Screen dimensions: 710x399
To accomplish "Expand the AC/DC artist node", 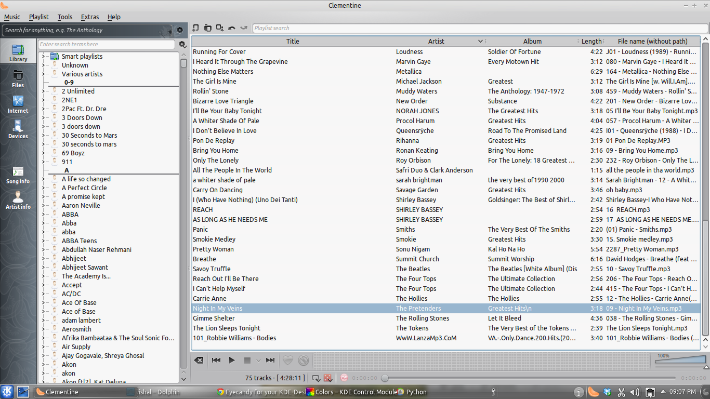I will point(43,294).
